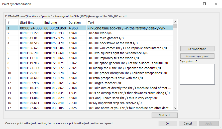Click inside the empty Sync points list box
This screenshot has height=129, width=222.
pyautogui.click(x=197, y=74)
